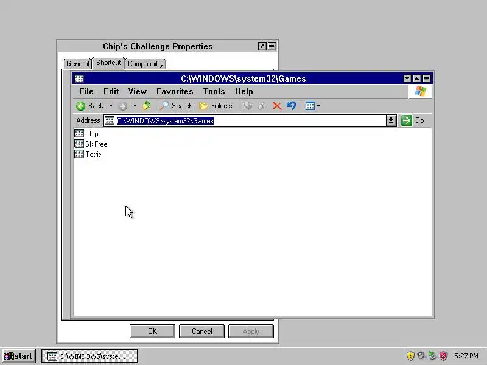This screenshot has height=365, width=487.
Task: Click the 5:27 PM clock
Action: [466, 356]
